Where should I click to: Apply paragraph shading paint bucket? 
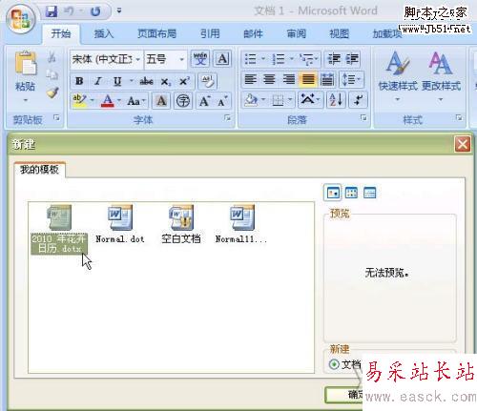[251, 100]
